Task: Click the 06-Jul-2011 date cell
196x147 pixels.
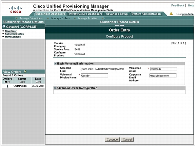Action: click(x=38, y=86)
